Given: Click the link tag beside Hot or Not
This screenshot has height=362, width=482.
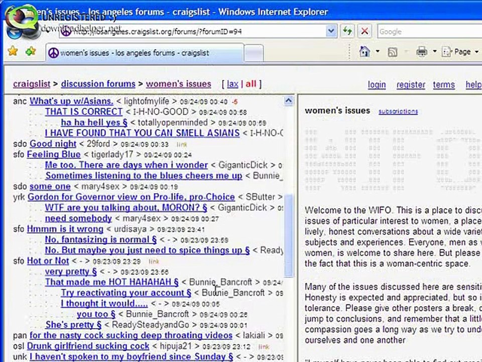Looking at the screenshot, I should point(154,261).
